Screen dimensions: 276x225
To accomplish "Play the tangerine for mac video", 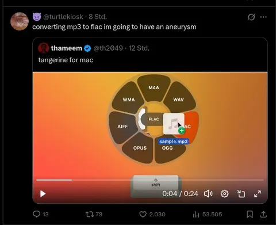I will (43, 194).
